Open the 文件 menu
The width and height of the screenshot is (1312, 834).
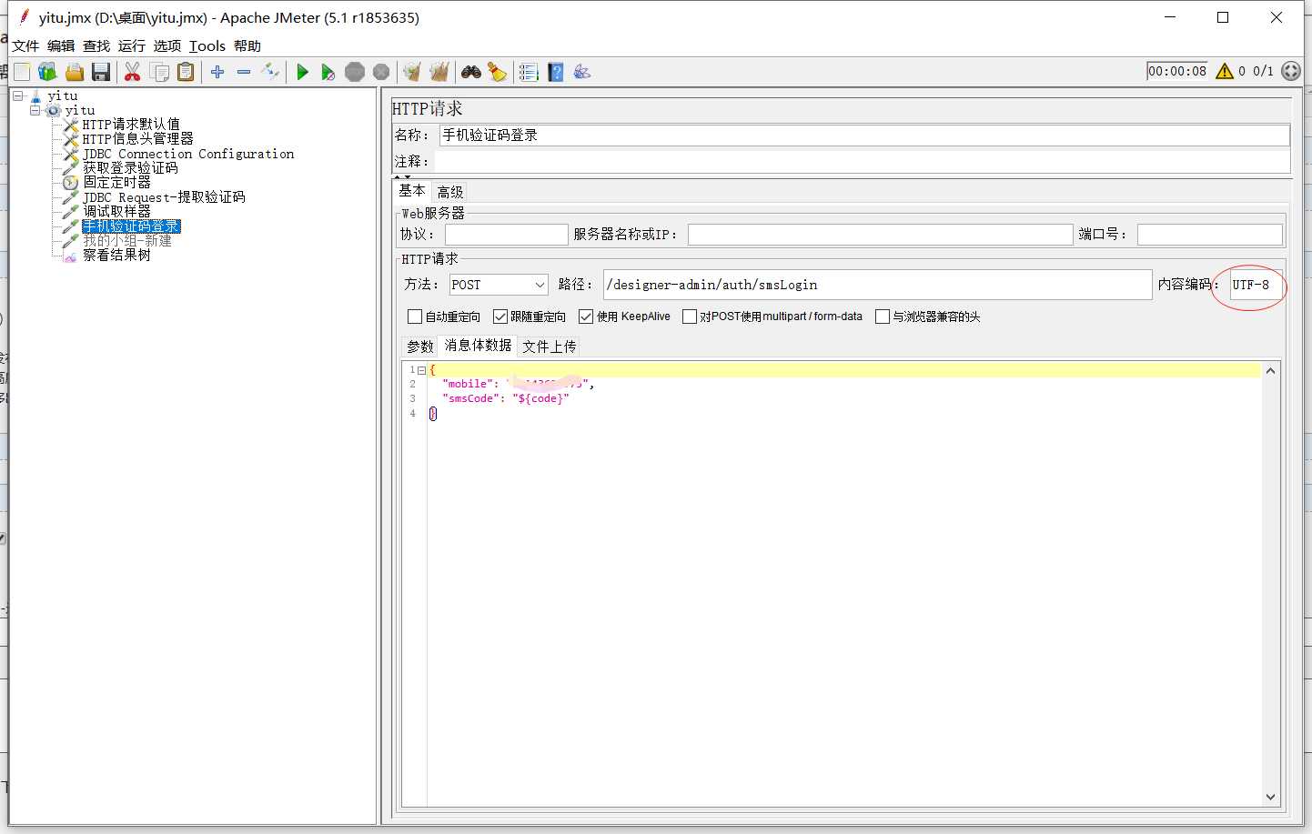click(x=25, y=45)
